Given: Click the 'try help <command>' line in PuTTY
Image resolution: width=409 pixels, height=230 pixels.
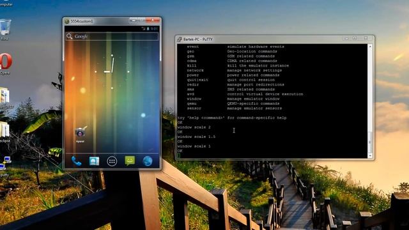Looking at the screenshot, I should pyautogui.click(x=232, y=118).
